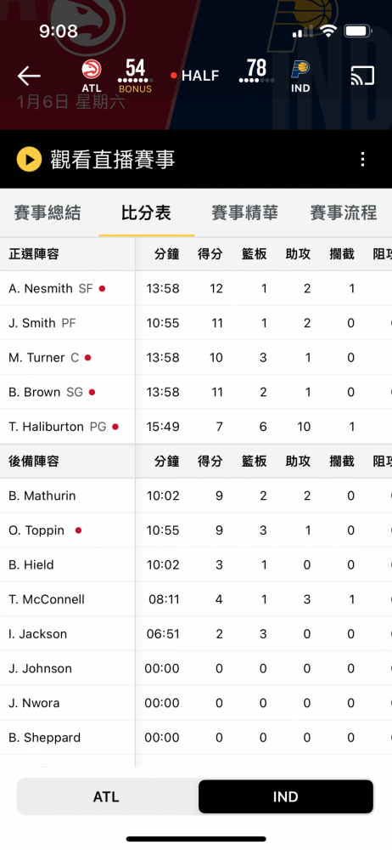Open B. Mathurin bench player row

(196, 496)
